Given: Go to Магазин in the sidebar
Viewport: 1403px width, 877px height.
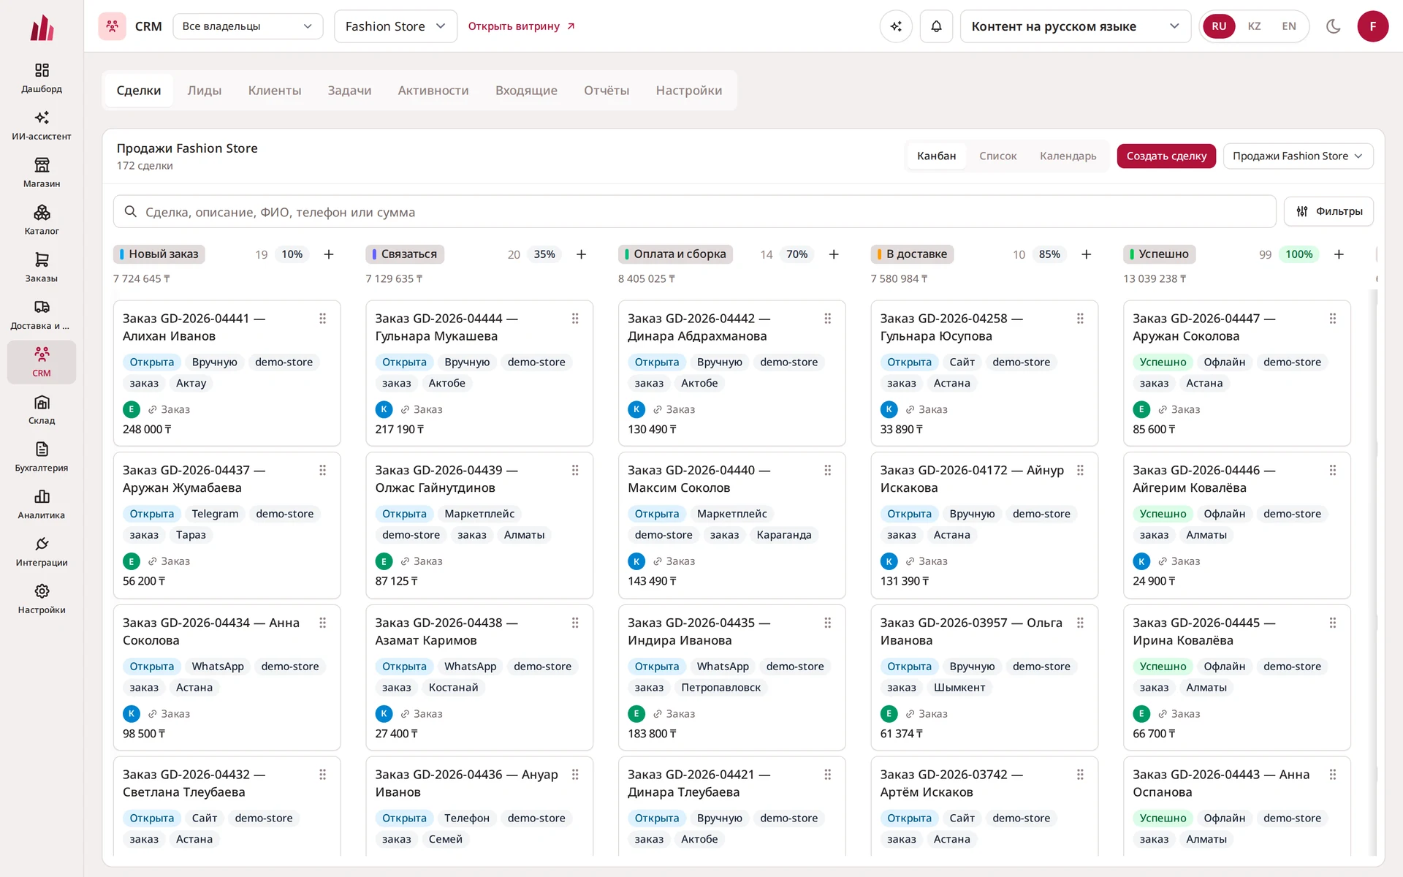Looking at the screenshot, I should [x=42, y=173].
